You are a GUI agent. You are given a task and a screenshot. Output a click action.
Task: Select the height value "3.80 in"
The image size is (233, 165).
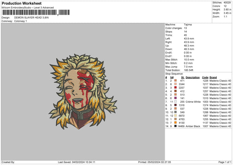pos(227,9)
